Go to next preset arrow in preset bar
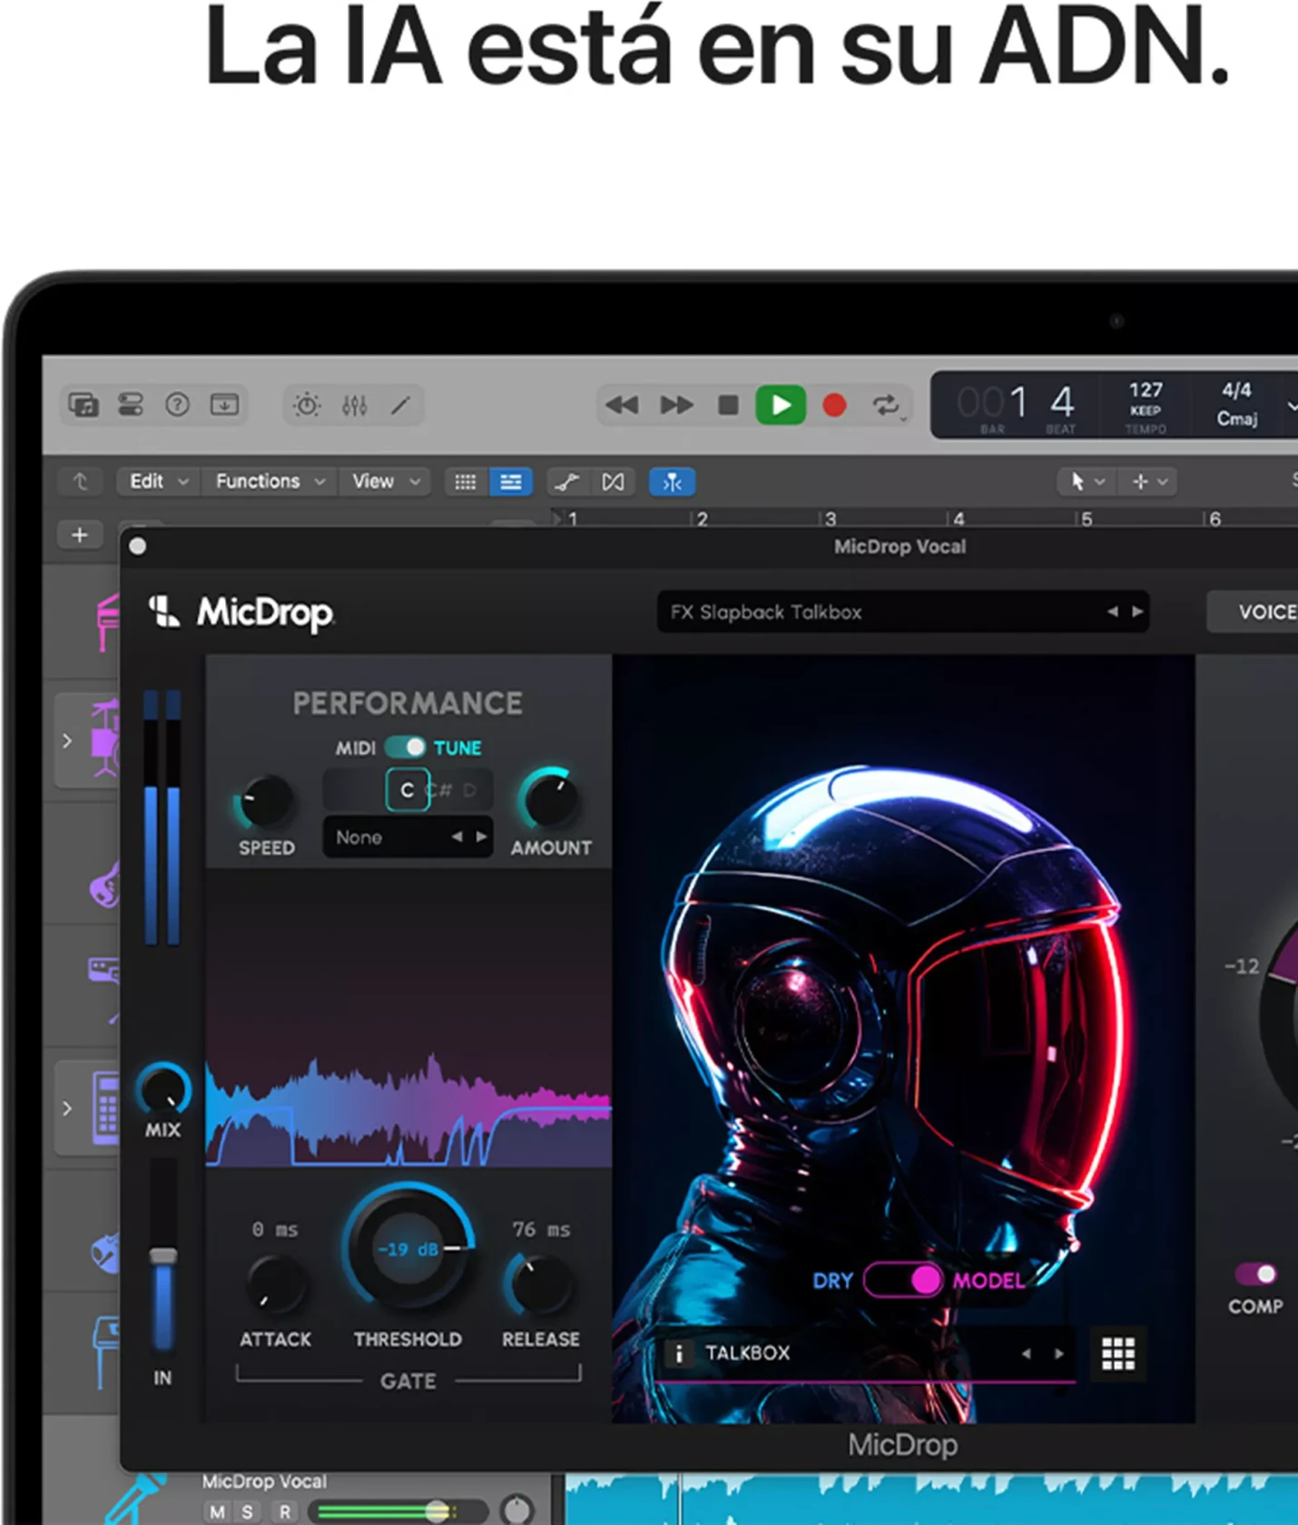This screenshot has width=1298, height=1525. point(1137,612)
